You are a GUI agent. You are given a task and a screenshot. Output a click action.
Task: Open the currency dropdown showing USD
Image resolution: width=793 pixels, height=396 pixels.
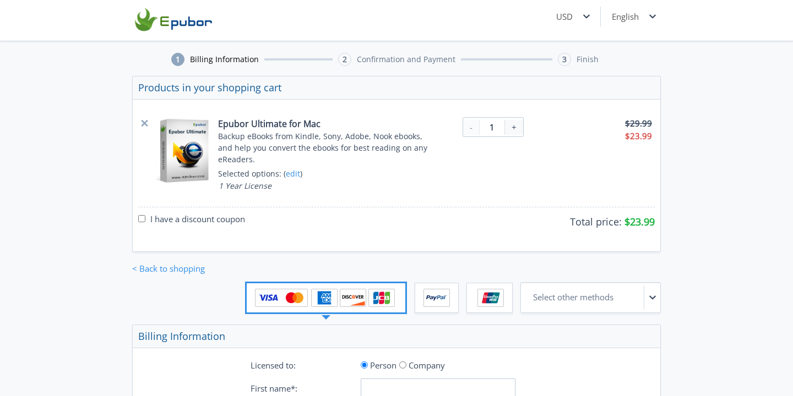(x=573, y=16)
